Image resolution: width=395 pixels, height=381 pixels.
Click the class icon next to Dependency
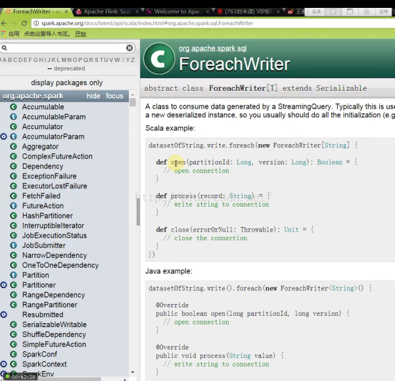[x=13, y=166]
